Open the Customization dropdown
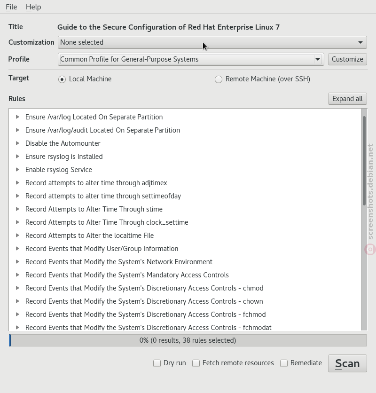This screenshot has width=376, height=393. (x=212, y=42)
